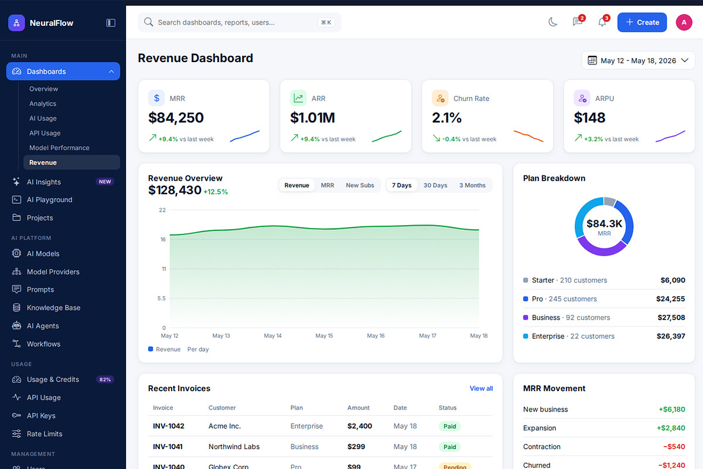Select the 30 Days range
This screenshot has width=703, height=469.
(x=435, y=185)
